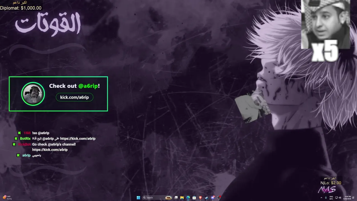The width and height of the screenshot is (357, 201).
Task: Click the "Go check @a6rip's channel!" message
Action: [x=54, y=144]
